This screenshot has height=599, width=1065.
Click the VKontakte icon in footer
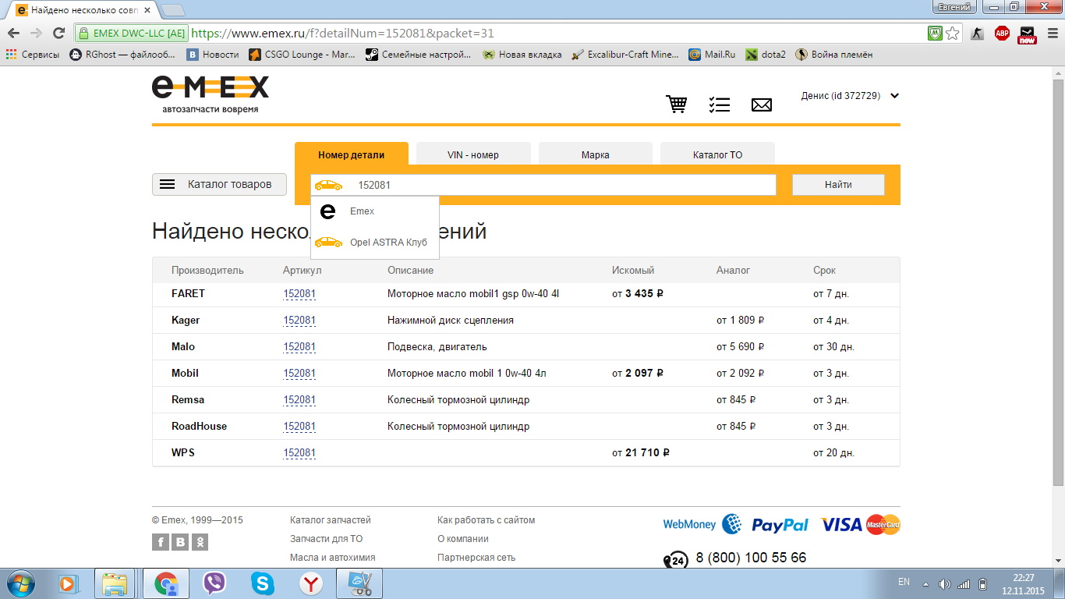[180, 542]
